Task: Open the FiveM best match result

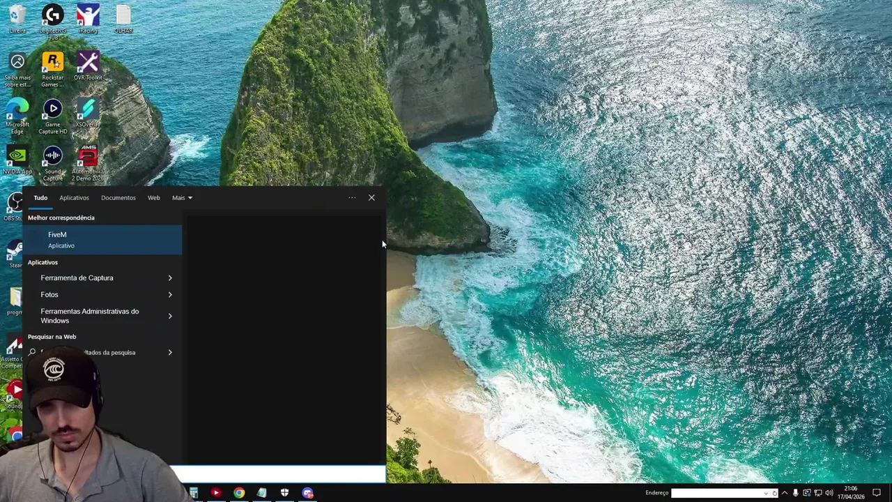Action: click(x=102, y=240)
